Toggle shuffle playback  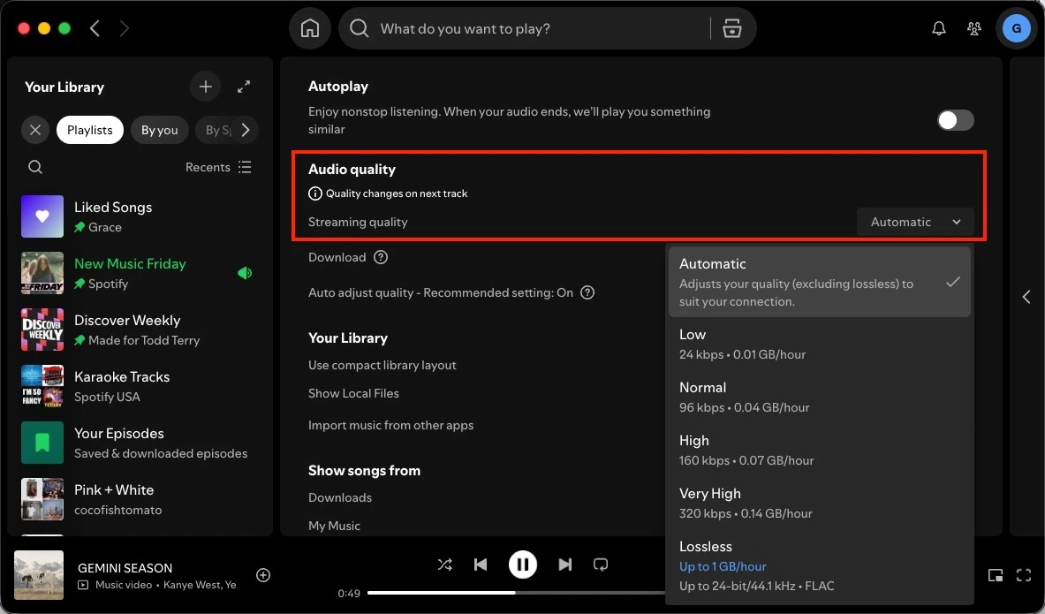coord(444,565)
